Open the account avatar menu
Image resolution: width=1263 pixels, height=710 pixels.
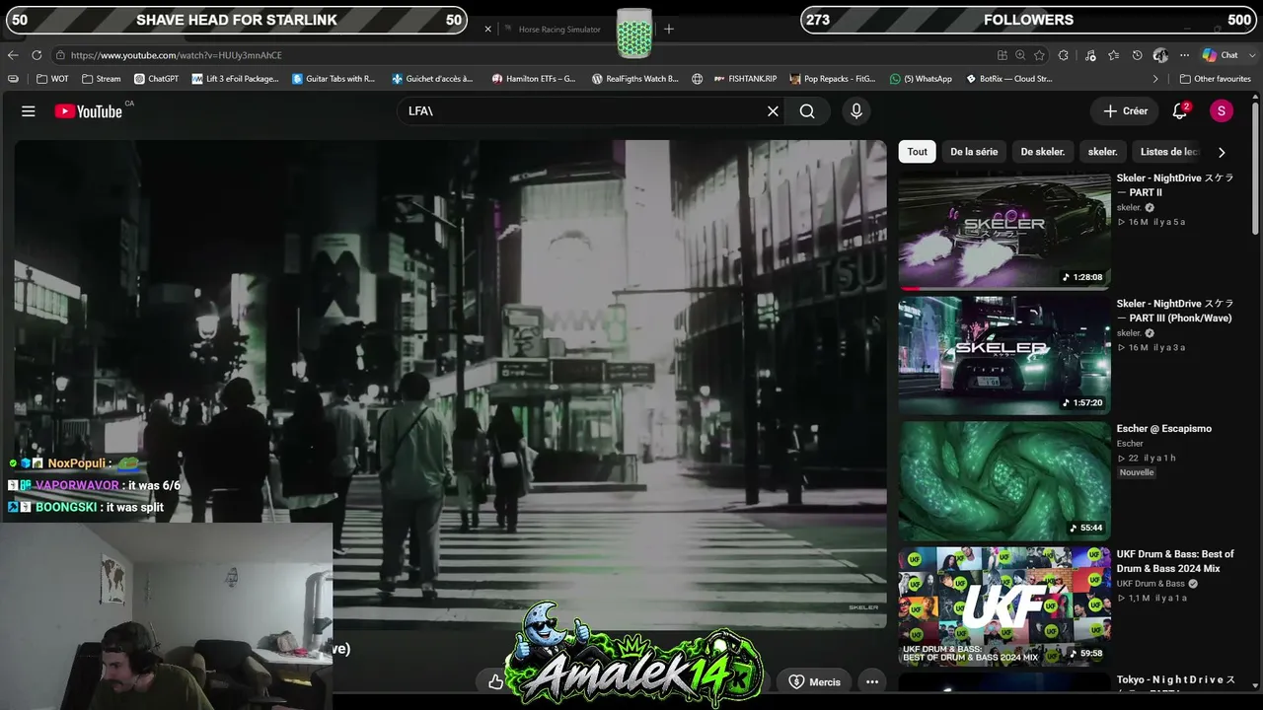tap(1222, 111)
